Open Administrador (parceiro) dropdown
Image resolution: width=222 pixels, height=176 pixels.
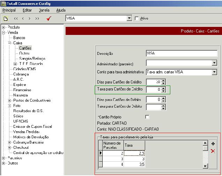214,63
